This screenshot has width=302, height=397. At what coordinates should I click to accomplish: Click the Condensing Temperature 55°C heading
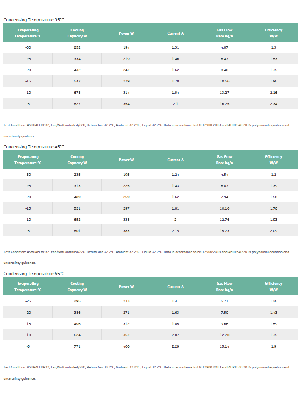point(34,274)
